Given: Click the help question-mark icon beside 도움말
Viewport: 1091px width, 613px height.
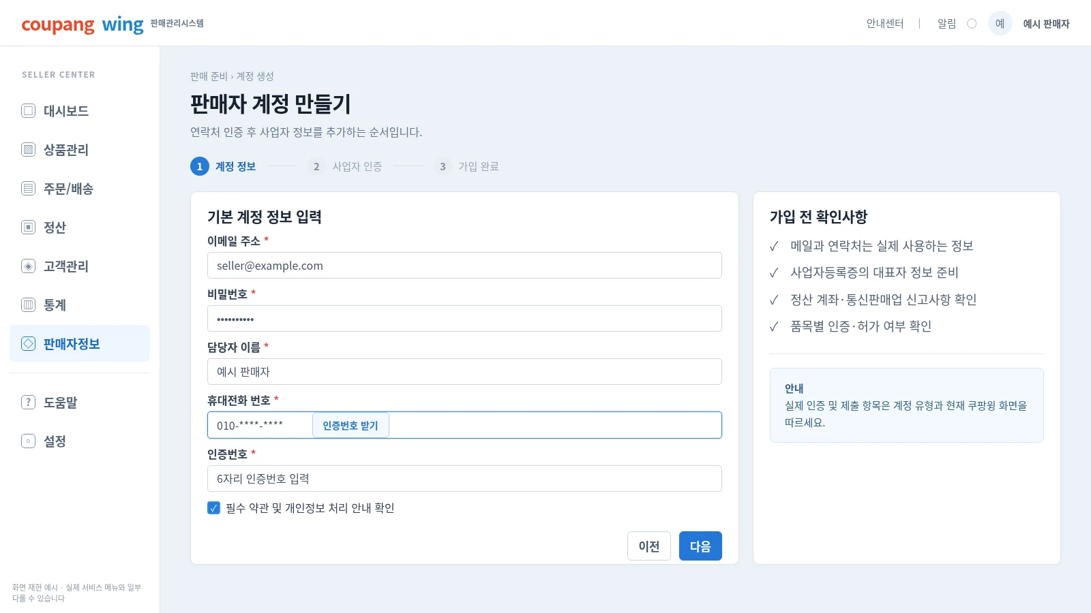Looking at the screenshot, I should coord(28,402).
